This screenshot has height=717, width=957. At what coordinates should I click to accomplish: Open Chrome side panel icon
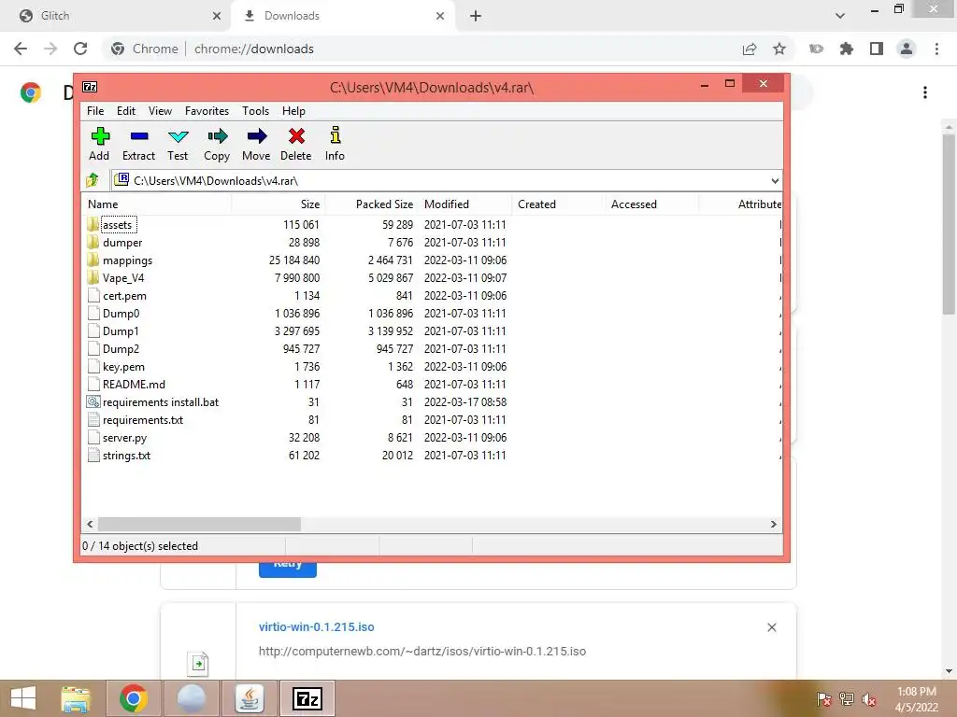tap(877, 49)
